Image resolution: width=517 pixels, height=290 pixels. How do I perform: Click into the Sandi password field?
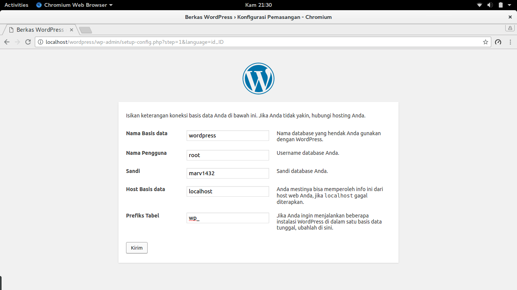[228, 173]
